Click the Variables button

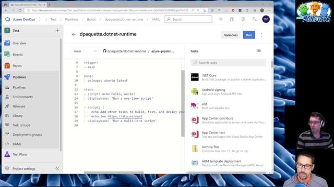pos(231,35)
